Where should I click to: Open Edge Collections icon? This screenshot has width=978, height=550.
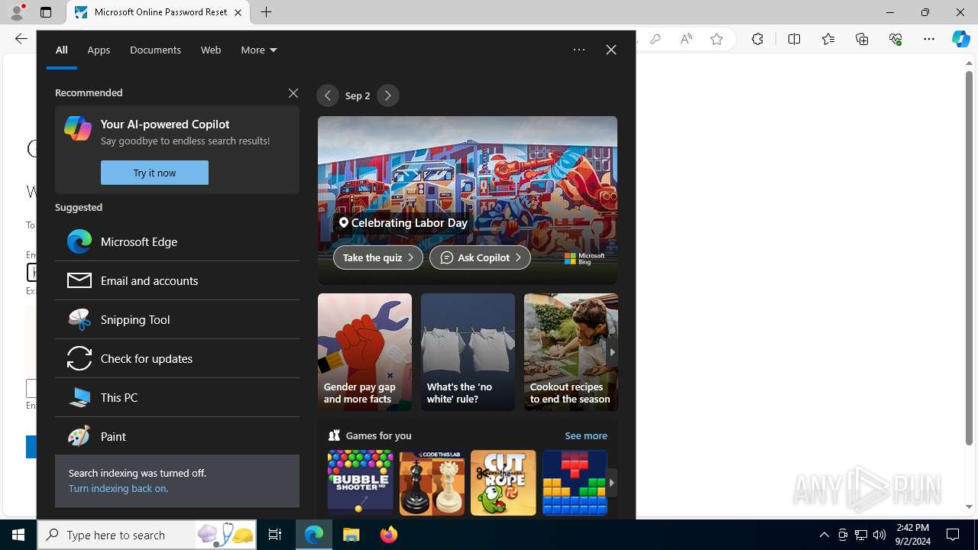862,39
